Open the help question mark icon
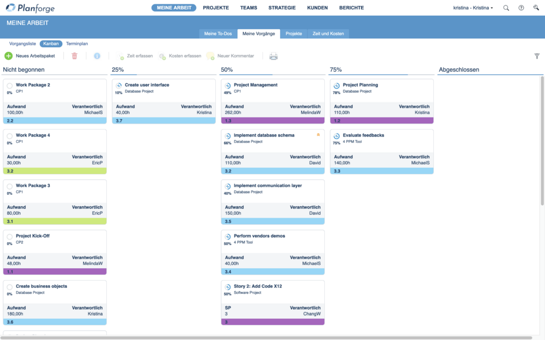Image resolution: width=545 pixels, height=340 pixels. pos(522,8)
